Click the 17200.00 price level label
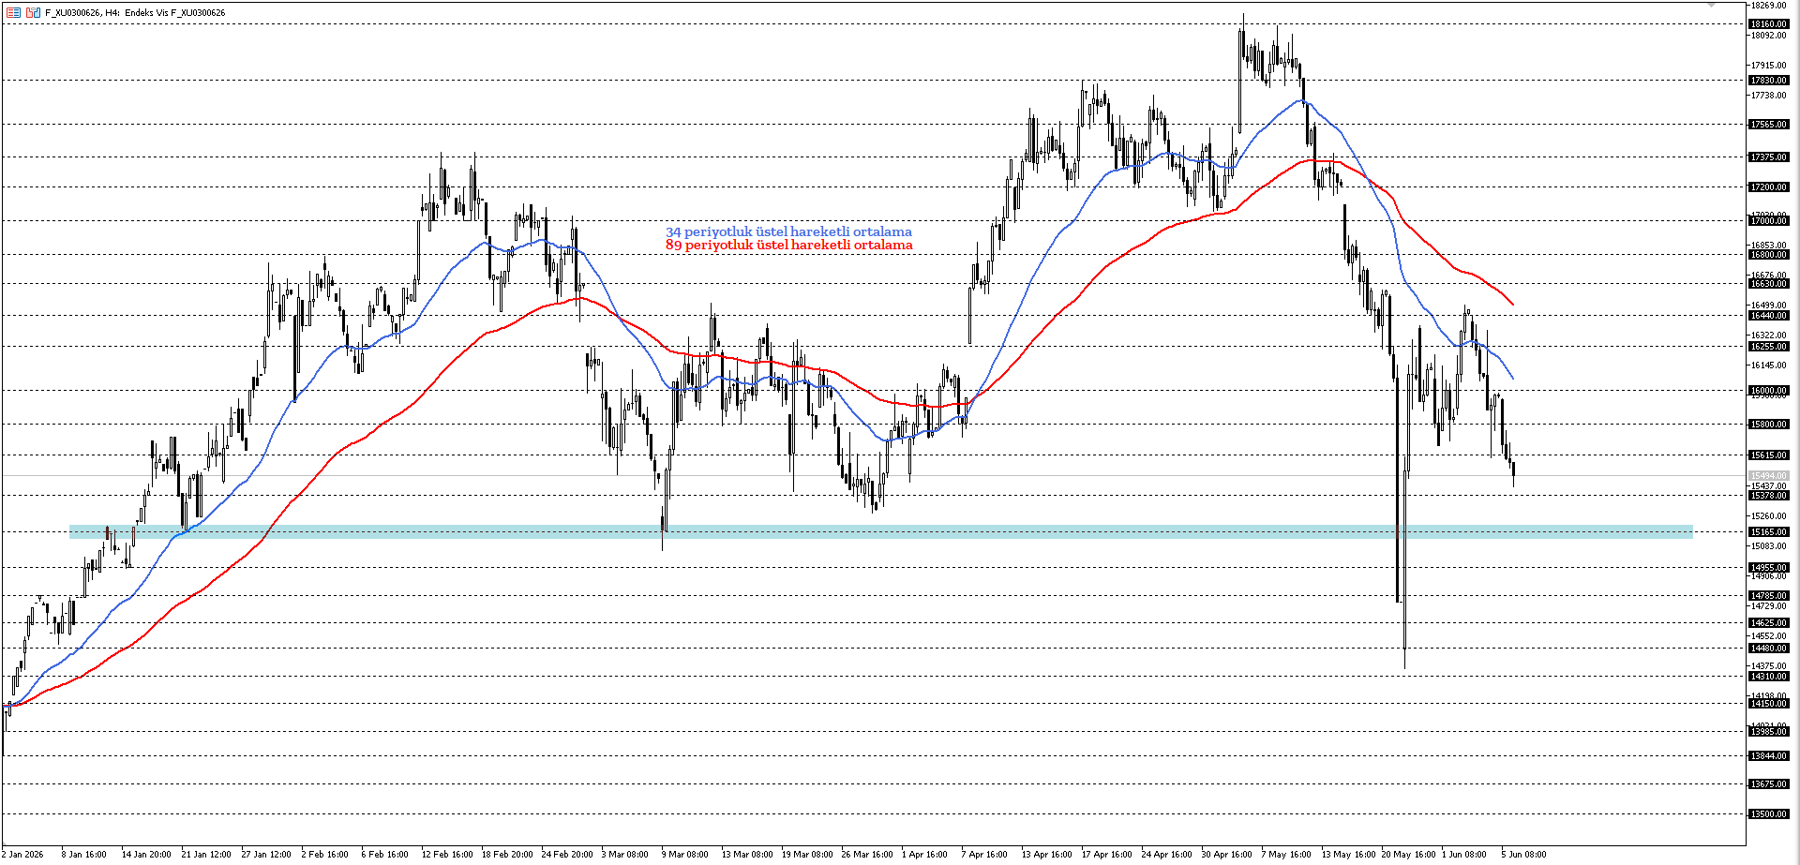 click(x=1769, y=187)
